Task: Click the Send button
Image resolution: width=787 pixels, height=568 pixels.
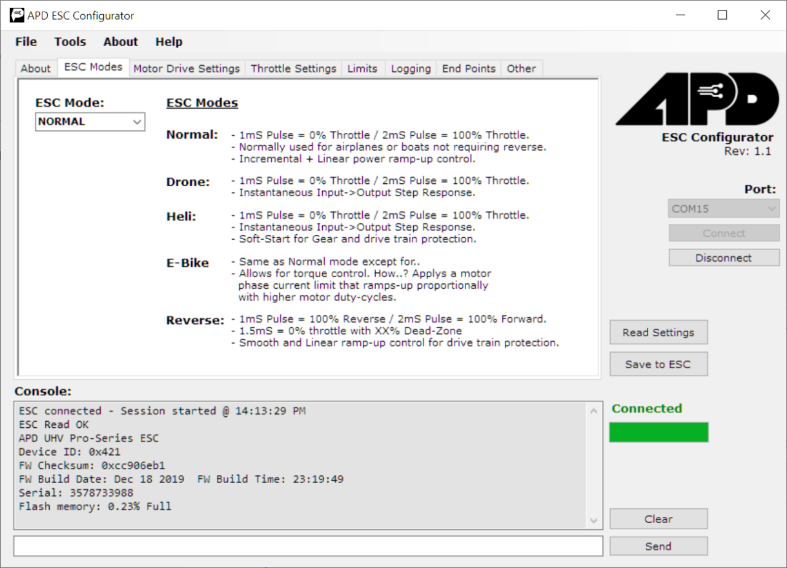Action: (x=658, y=545)
